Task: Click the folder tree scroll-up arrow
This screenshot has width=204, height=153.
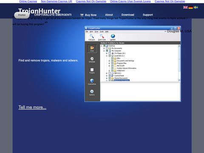Action: point(179,46)
